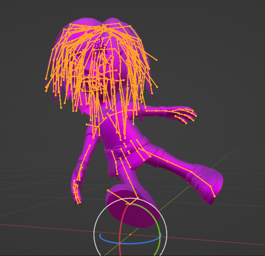This screenshot has height=256, width=265.
Task: Click the red X-axis rotation ring
Action: click(120, 233)
